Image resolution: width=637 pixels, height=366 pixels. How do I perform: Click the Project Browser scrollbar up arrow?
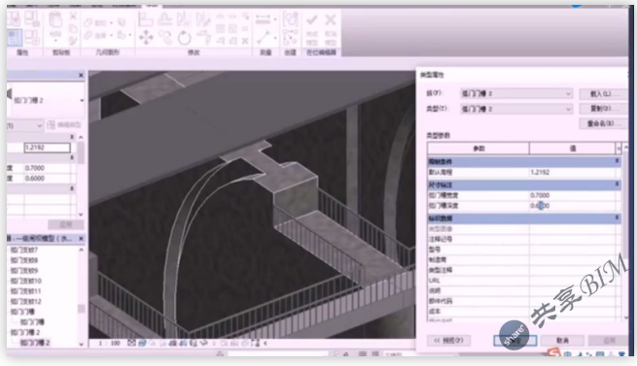point(81,250)
